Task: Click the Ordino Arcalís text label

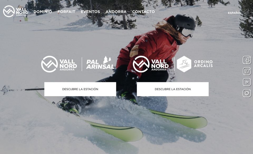Action: (203, 64)
